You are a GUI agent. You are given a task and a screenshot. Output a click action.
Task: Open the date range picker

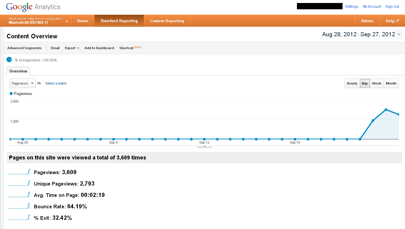361,34
